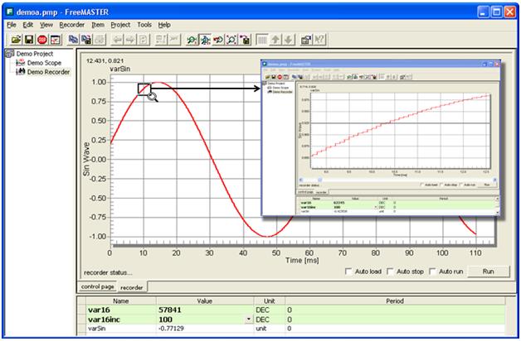Select Demo Scope in project tree
521x341 pixels.
click(42, 63)
